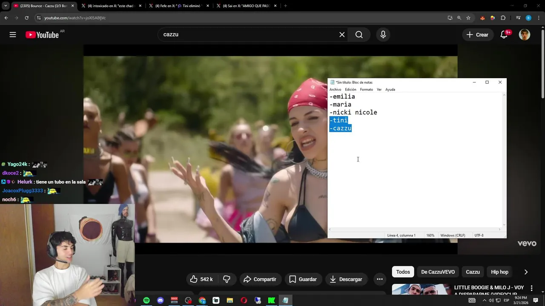Like the video (542 k)
Image resolution: width=545 pixels, height=306 pixels.
point(201,279)
